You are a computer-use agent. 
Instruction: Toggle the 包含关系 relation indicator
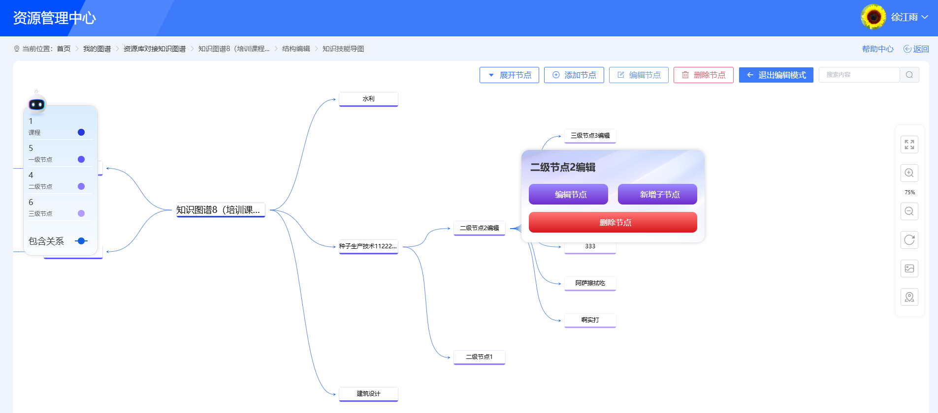click(81, 241)
